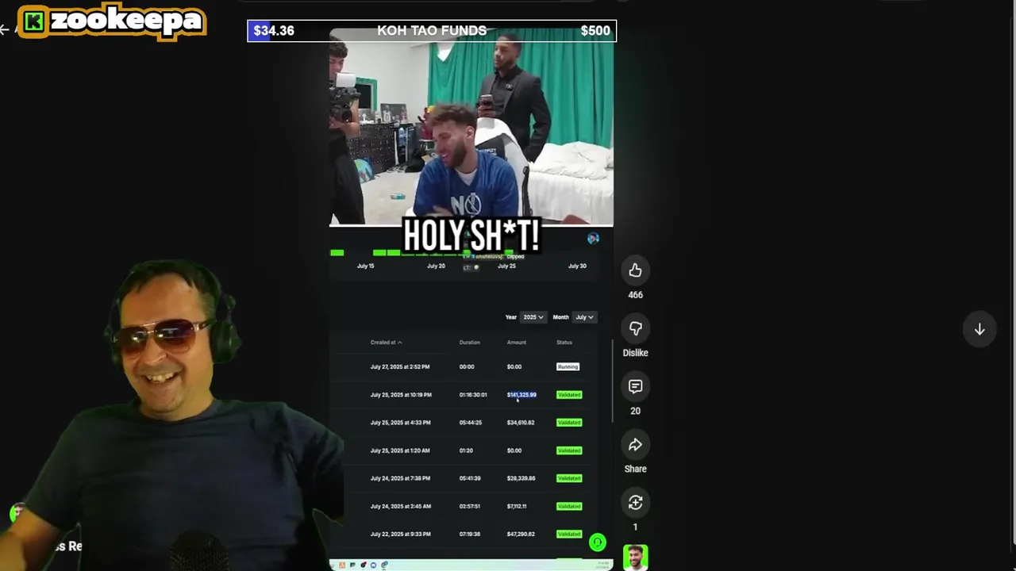Screen dimensions: 1016x571
Task: Click Validated badge in the $141,325.99 row
Action: click(569, 395)
